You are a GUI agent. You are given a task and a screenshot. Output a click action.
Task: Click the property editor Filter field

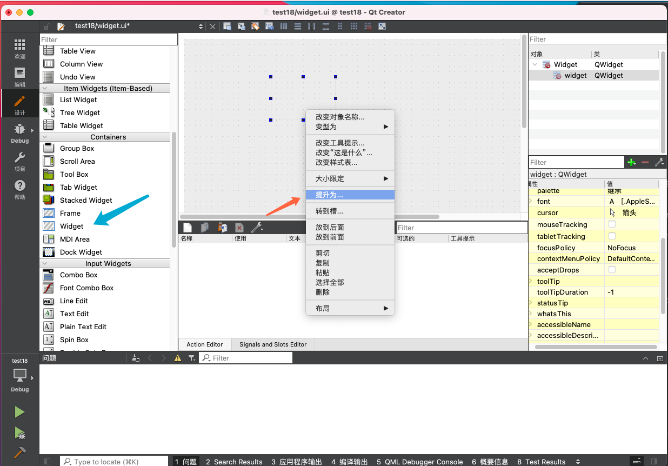pyautogui.click(x=576, y=162)
